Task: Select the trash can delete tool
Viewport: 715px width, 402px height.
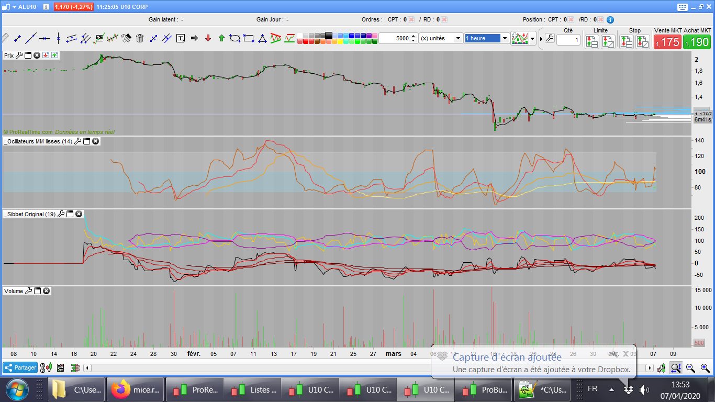Action: (140, 38)
